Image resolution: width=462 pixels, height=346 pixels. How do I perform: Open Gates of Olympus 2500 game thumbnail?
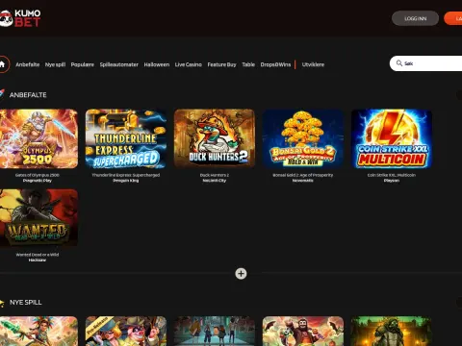pos(38,138)
